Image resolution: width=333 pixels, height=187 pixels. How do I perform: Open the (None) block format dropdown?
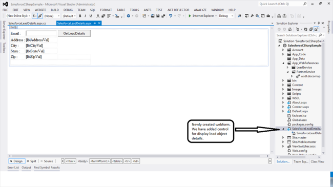(58, 16)
